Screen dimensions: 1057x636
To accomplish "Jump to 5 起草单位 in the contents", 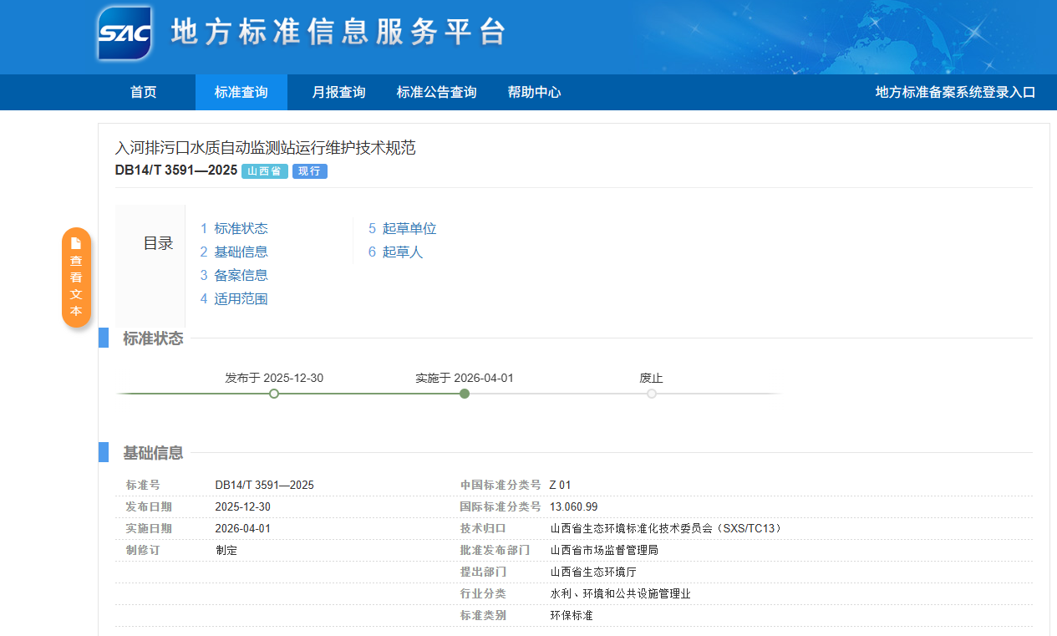I will point(402,228).
